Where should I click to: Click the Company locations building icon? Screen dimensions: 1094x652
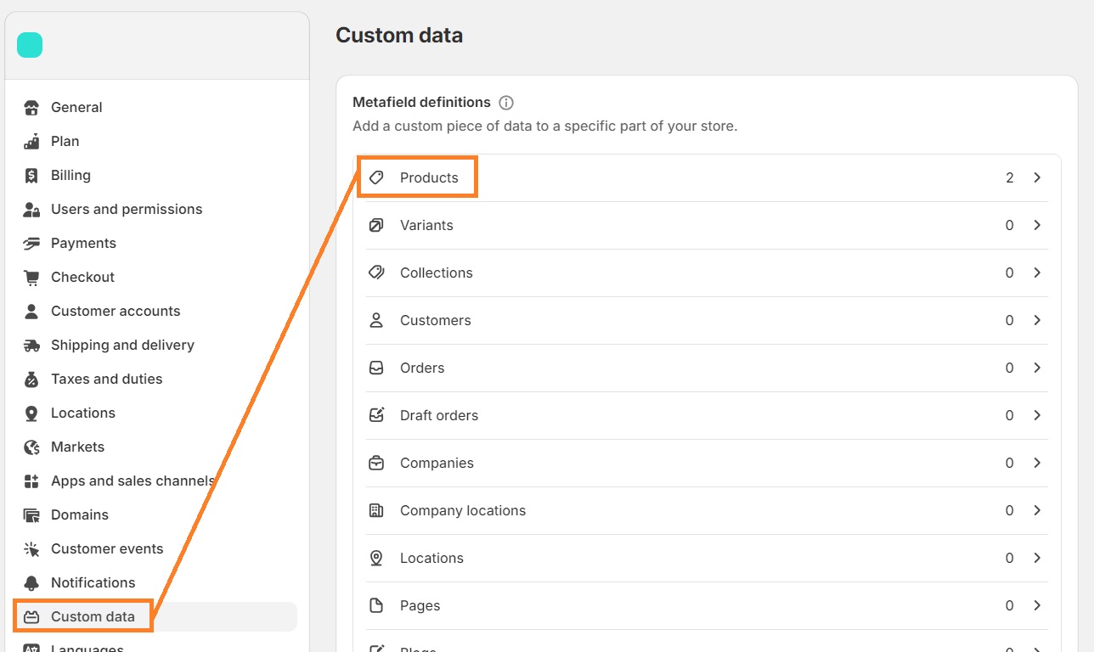point(376,510)
